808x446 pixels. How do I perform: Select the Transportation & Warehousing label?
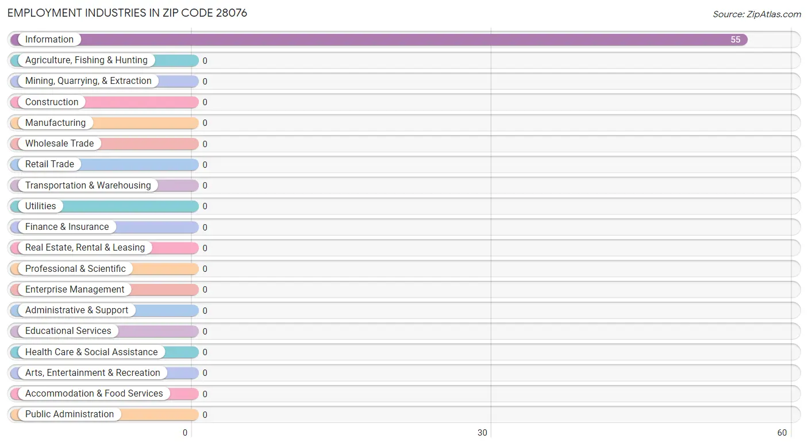88,185
